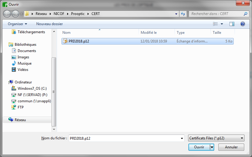This screenshot has width=252, height=157.
Task: Click the sidebar scrollbar down arrow
Action: [x=54, y=129]
